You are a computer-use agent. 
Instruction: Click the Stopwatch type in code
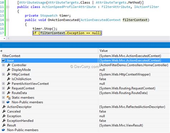[x=49, y=16]
